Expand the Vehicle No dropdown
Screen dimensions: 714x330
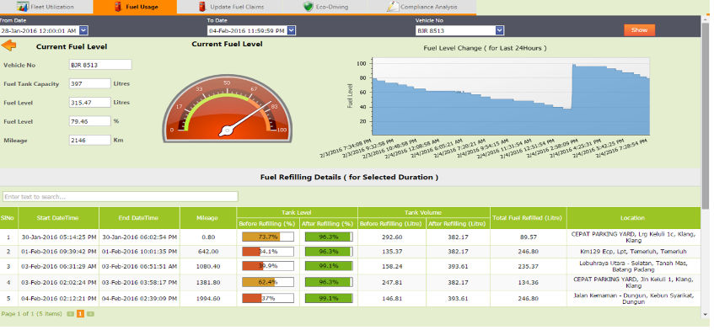click(500, 30)
